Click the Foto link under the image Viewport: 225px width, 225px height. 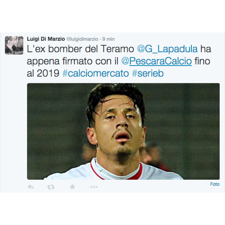point(215,184)
